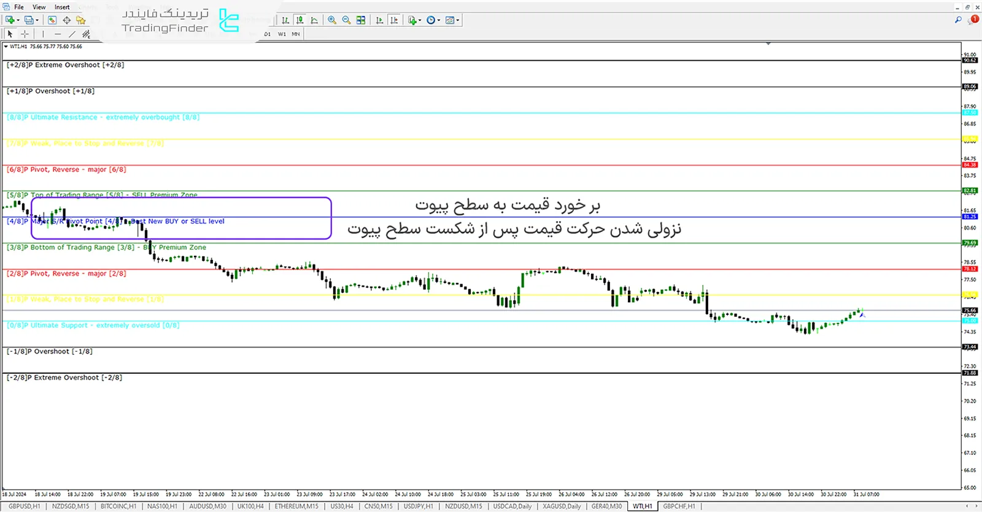
Task: Open the View menu
Action: (39, 7)
